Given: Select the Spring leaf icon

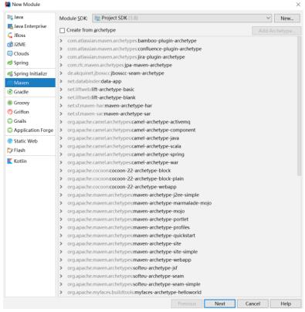Looking at the screenshot, I should 10,63.
